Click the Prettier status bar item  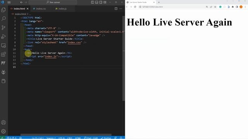tap(106, 138)
